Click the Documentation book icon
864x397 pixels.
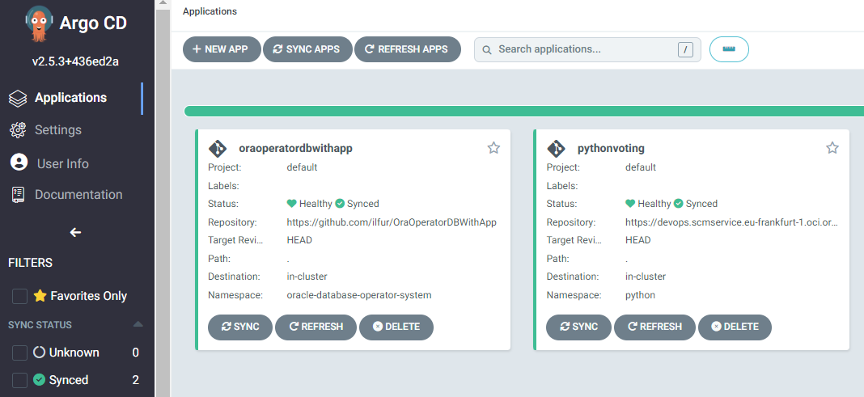tap(18, 195)
